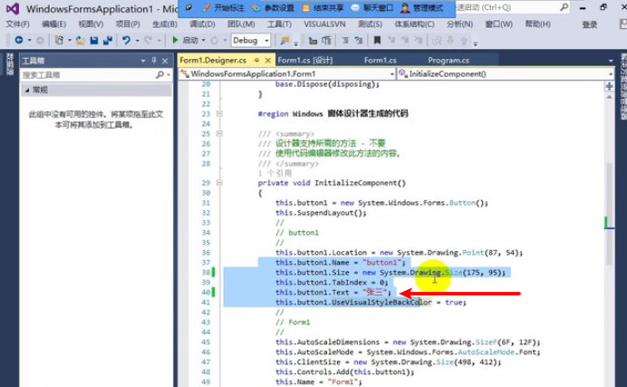Collapse the 常规 toolbox group

click(x=27, y=90)
